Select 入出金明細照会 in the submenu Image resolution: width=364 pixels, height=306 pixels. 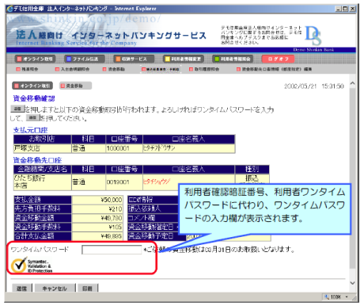point(72,69)
